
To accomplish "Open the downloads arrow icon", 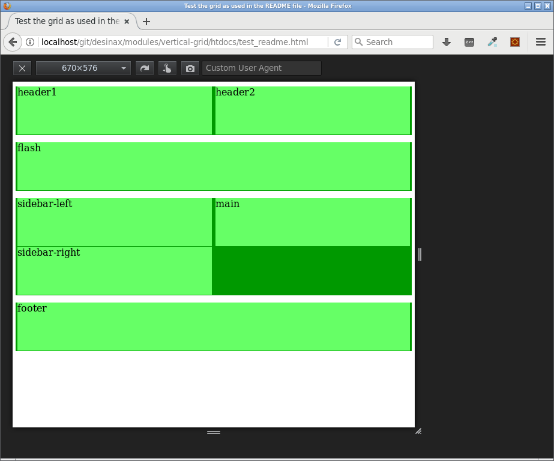I will 446,42.
